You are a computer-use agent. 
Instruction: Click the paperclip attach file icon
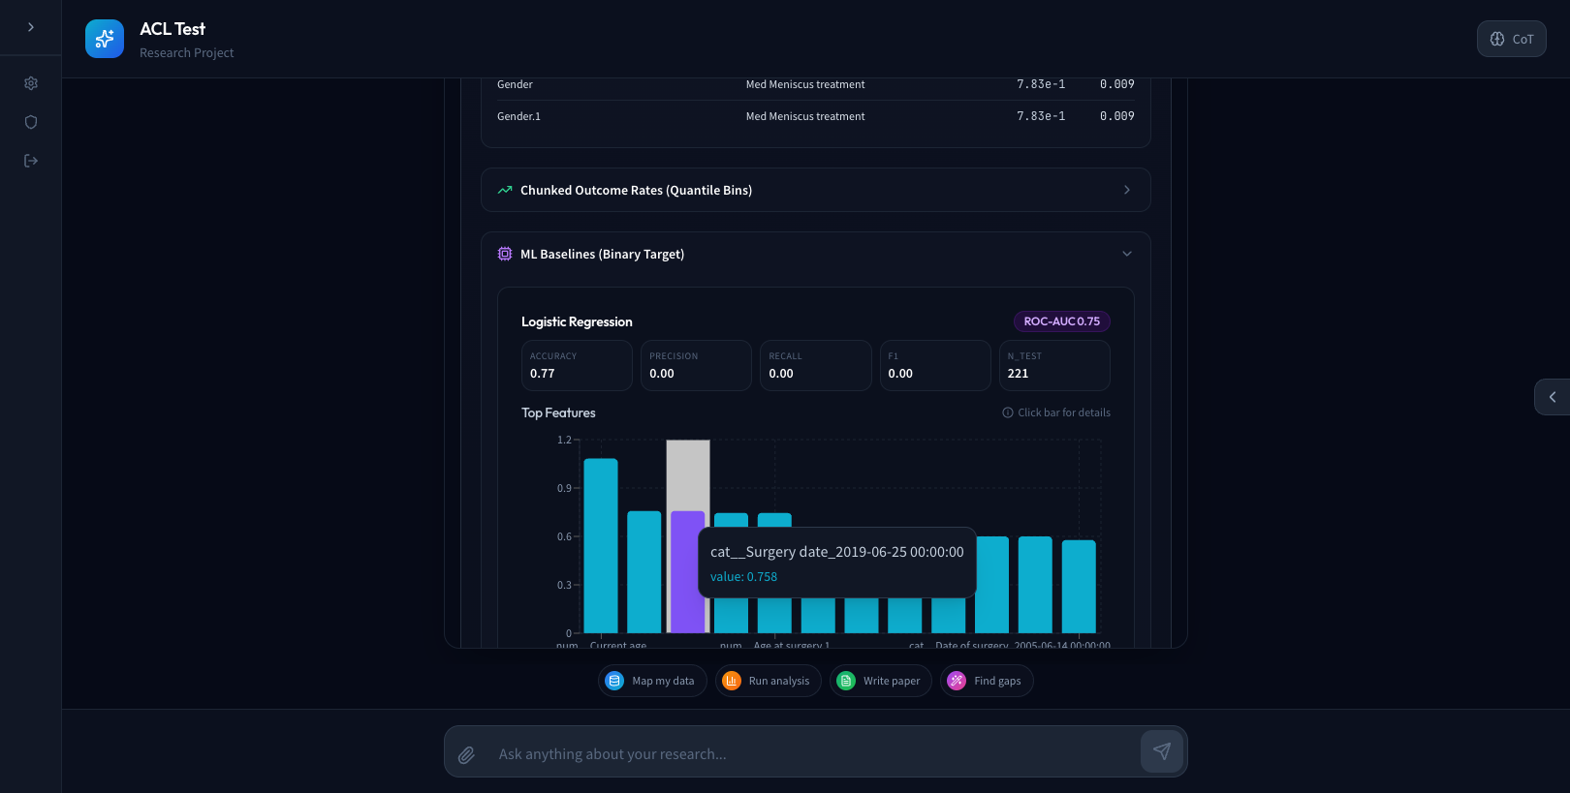click(466, 754)
